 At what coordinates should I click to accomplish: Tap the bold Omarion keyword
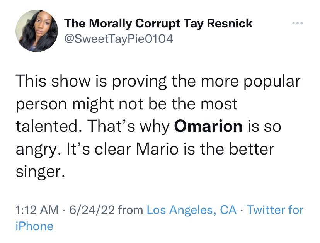(208, 126)
